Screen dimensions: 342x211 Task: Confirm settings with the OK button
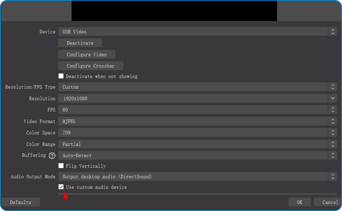point(300,202)
